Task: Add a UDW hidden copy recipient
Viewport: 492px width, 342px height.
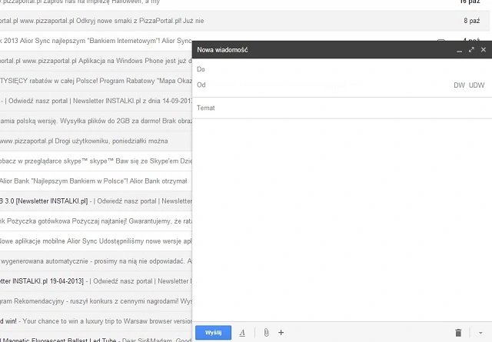Action: click(x=477, y=85)
